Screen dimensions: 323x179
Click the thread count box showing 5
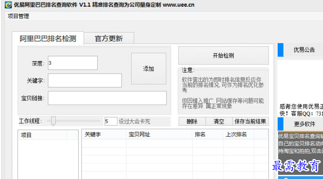111,121
